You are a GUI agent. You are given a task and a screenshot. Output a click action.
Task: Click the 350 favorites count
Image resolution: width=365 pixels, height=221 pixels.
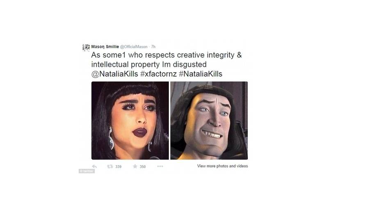142,166
